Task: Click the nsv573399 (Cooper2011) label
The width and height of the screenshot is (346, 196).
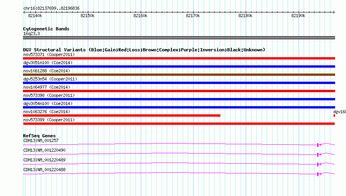Action: click(49, 120)
